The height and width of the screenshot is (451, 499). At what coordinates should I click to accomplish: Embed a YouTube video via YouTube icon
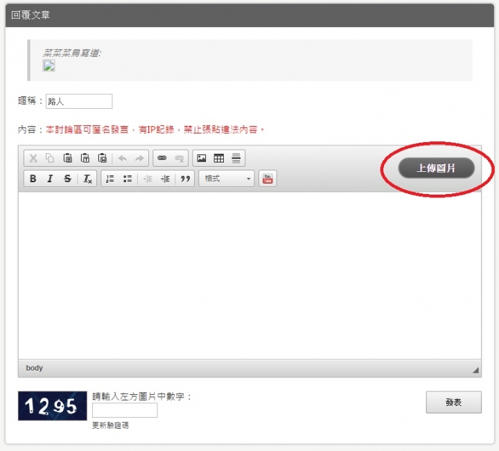coord(268,179)
